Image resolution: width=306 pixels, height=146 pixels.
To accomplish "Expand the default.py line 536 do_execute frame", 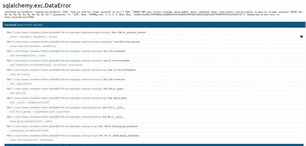I will (x=77, y=42).
